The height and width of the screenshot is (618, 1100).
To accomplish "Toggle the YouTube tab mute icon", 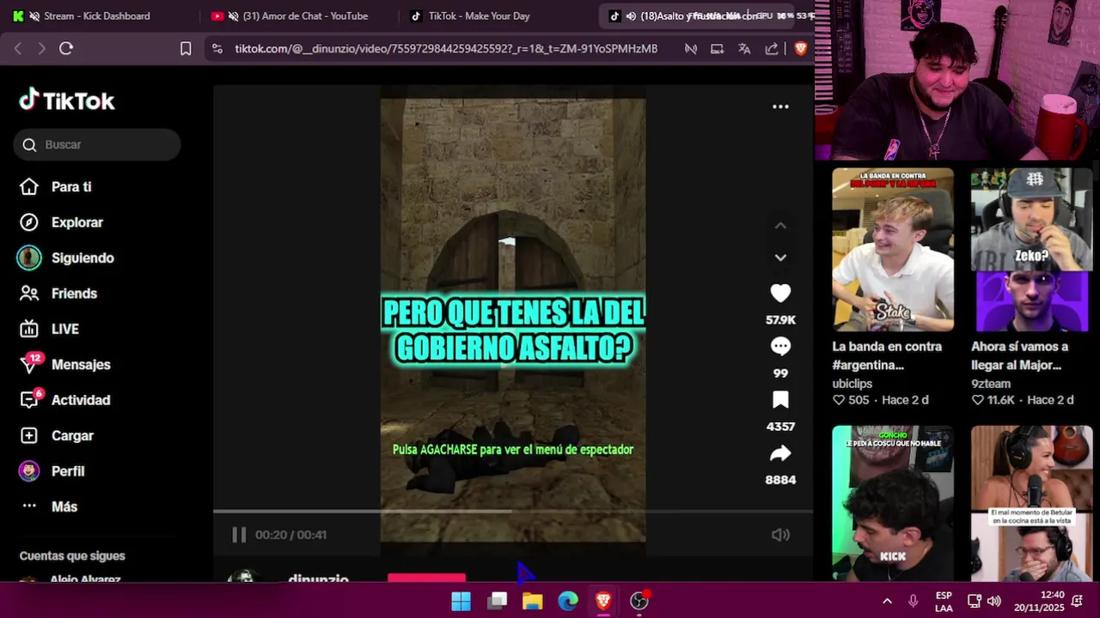I will click(x=233, y=16).
